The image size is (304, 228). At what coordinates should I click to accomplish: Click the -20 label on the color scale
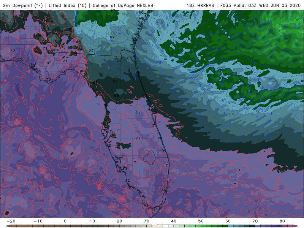11,221
